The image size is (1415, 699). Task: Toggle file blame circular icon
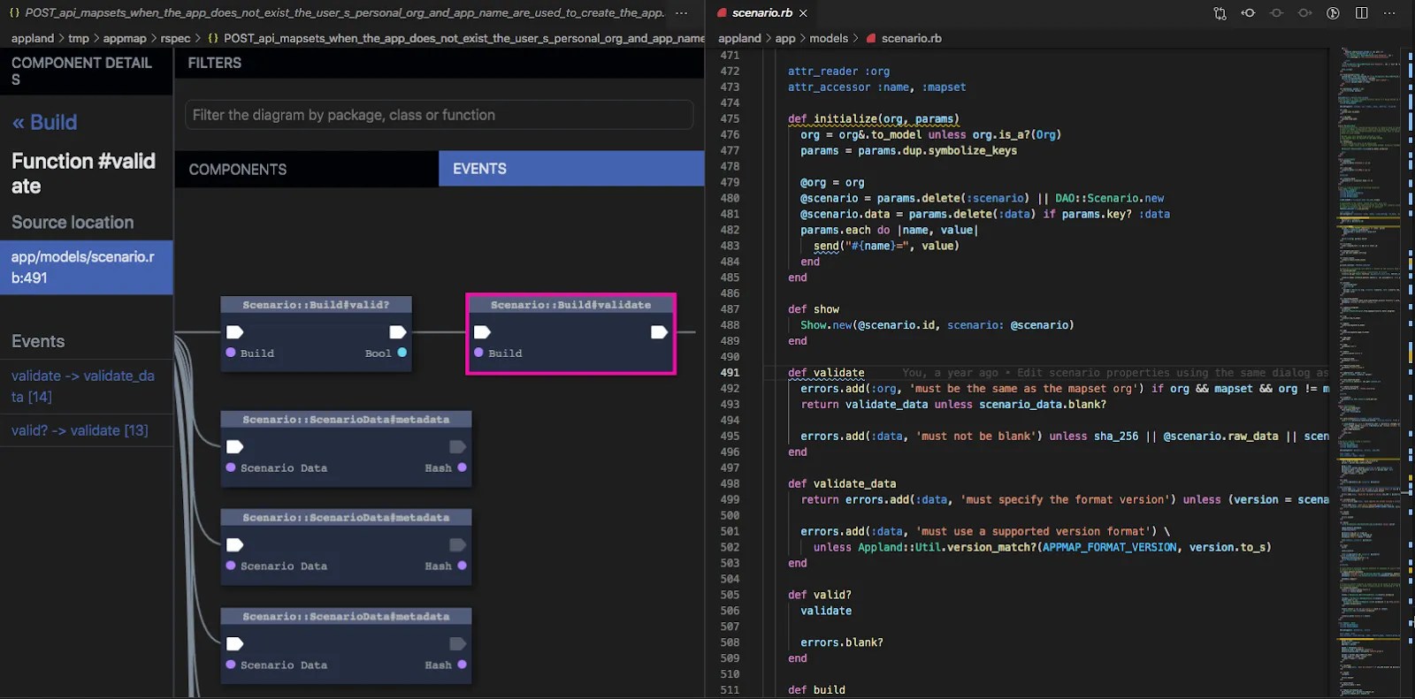click(1333, 13)
